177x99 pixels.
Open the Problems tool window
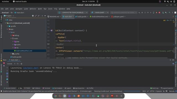[x=36, y=88]
